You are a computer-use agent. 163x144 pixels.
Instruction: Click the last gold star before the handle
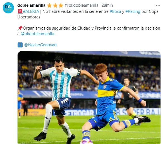[61, 5]
